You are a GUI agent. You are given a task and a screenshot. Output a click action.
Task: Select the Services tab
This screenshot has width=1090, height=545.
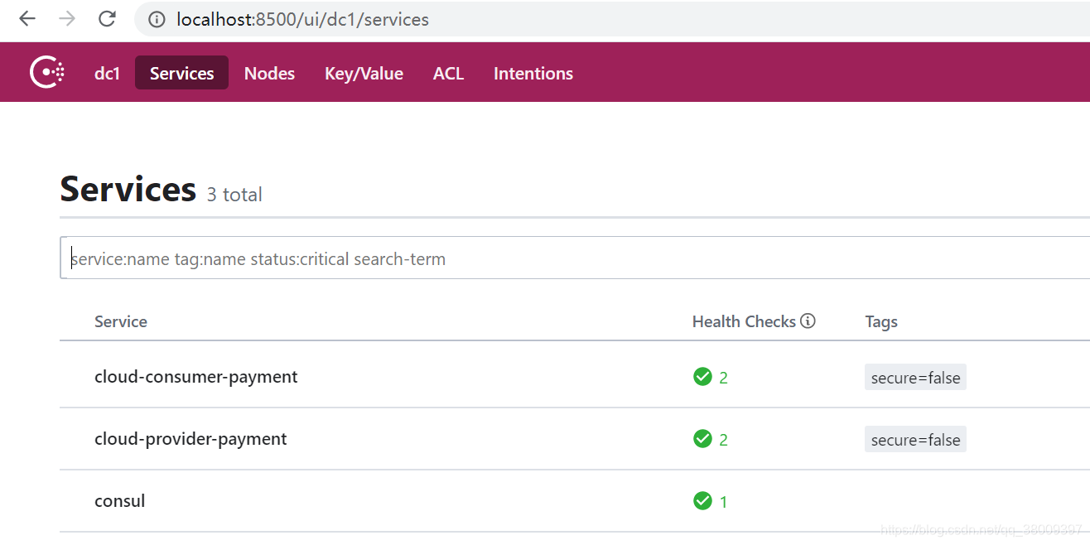pyautogui.click(x=181, y=73)
